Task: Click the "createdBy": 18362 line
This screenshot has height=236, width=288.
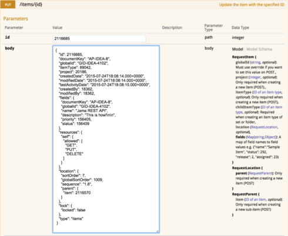Action: [x=76, y=89]
